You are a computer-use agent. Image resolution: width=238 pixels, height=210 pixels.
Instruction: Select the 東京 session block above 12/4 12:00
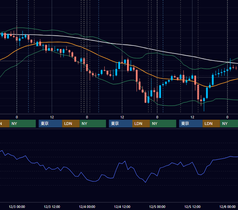pyautogui.click(x=120, y=124)
